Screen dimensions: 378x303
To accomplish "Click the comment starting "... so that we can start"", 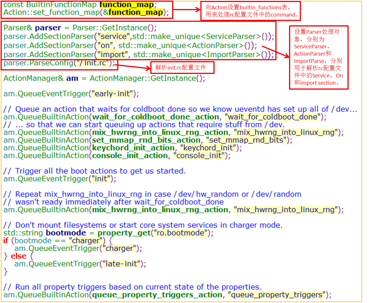I will tap(144, 125).
